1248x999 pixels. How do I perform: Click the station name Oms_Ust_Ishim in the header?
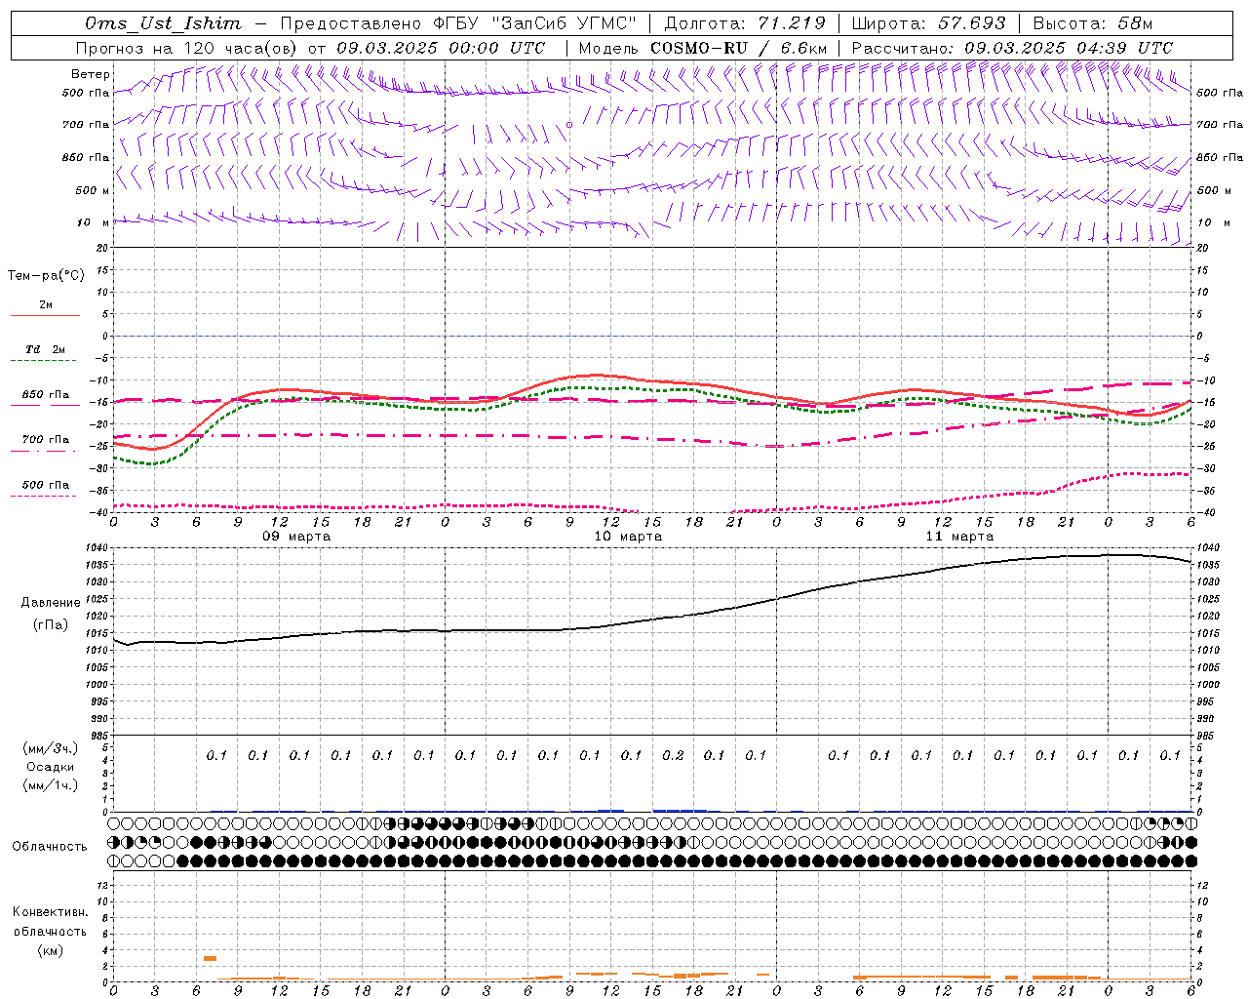point(163,23)
